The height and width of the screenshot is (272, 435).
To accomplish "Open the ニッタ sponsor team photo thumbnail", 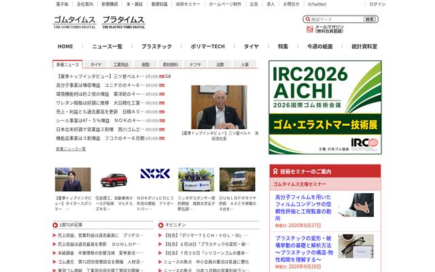I will click(x=196, y=180).
